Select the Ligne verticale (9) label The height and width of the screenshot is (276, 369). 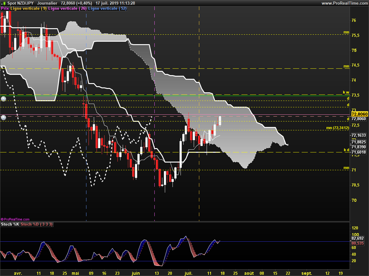coord(29,9)
